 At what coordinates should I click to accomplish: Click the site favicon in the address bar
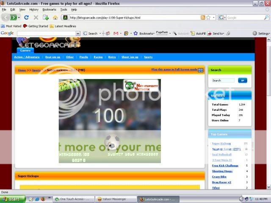tap(65, 17)
